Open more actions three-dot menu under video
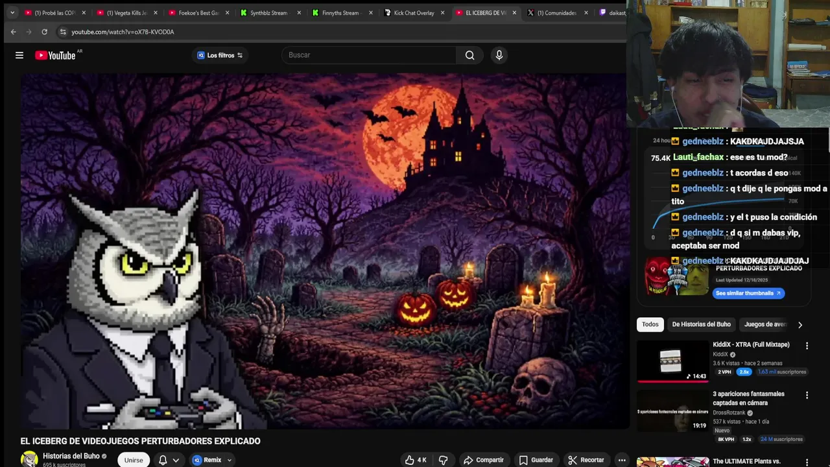Image resolution: width=830 pixels, height=467 pixels. click(x=622, y=460)
